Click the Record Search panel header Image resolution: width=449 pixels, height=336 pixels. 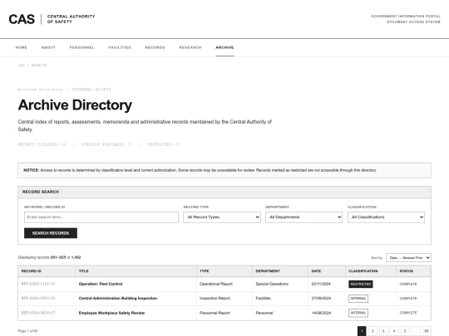coord(224,192)
